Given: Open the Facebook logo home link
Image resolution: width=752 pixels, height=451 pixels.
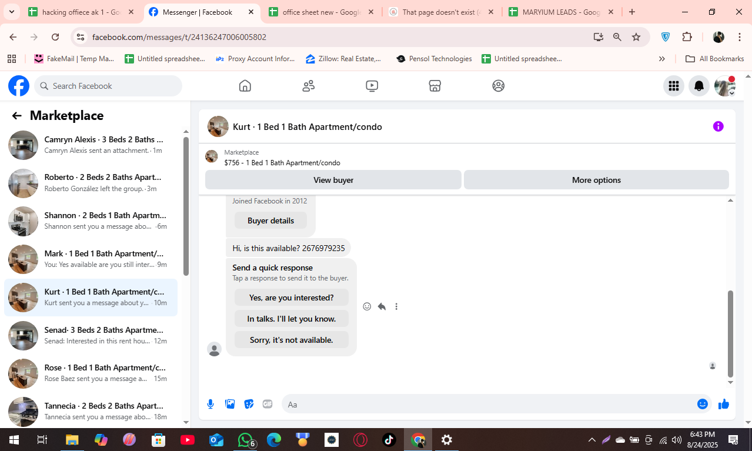Looking at the screenshot, I should [19, 86].
